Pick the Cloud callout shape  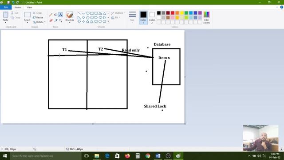click(105, 22)
